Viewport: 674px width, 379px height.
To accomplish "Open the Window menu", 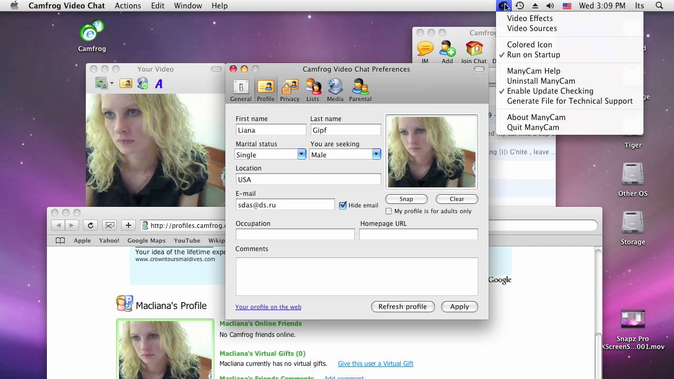I will 188,6.
